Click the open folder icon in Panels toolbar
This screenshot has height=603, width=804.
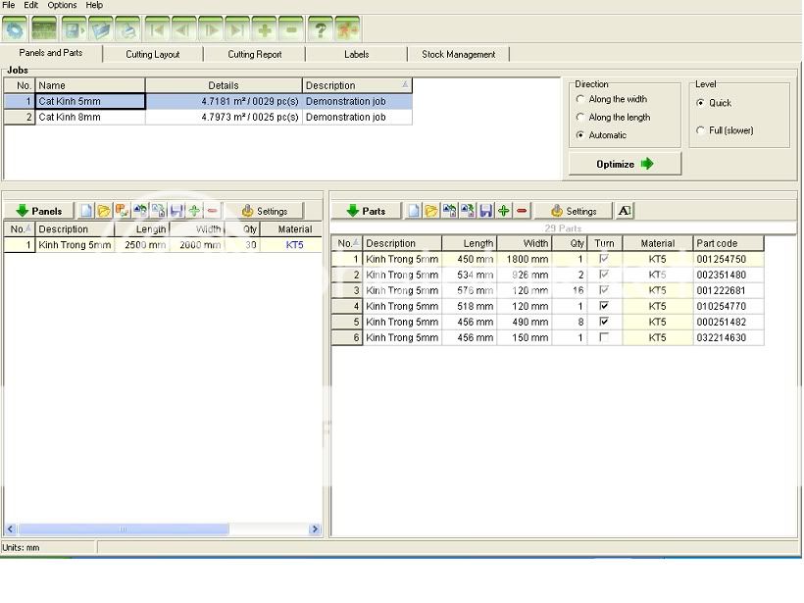click(104, 211)
